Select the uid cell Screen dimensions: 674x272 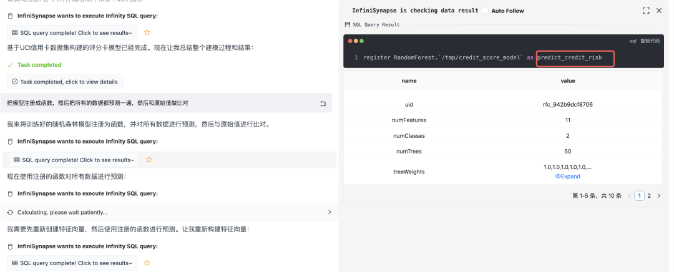click(409, 104)
